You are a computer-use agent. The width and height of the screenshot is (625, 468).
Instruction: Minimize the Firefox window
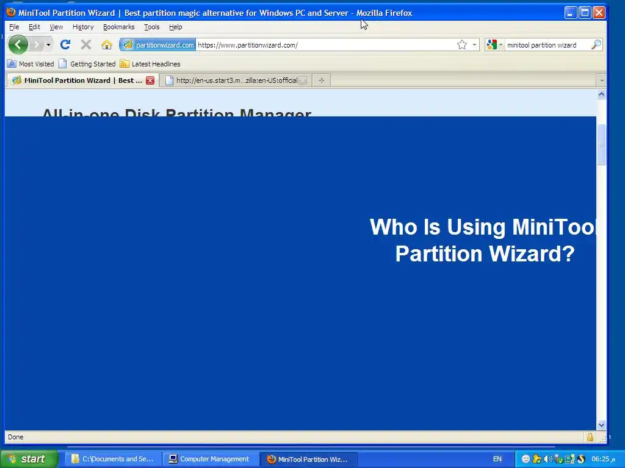(x=571, y=13)
